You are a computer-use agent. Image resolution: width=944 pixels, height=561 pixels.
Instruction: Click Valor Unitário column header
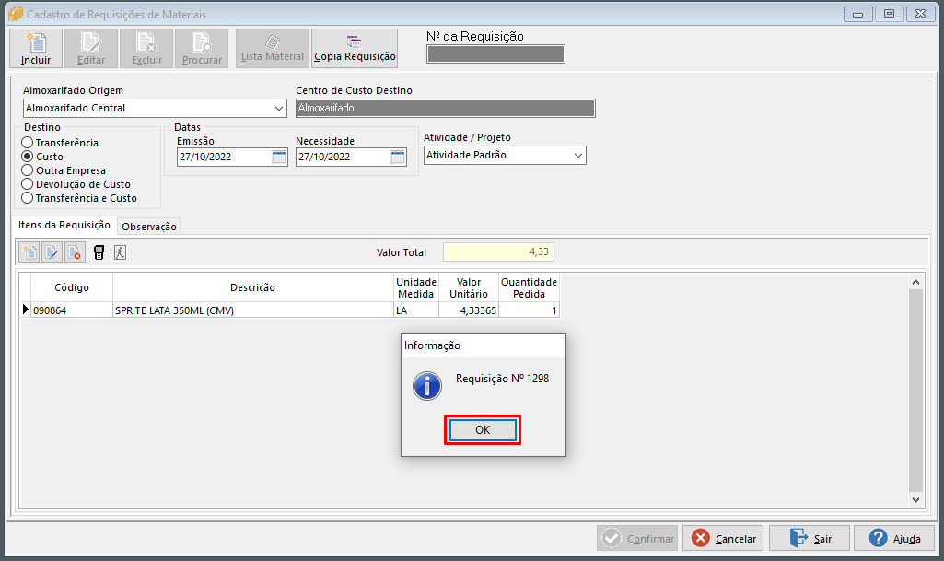[x=469, y=287]
